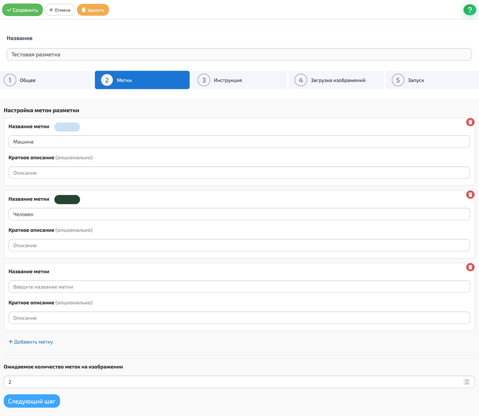Click the empty Введите название метки field
Viewport: 479px width, 416px height.
pos(239,287)
